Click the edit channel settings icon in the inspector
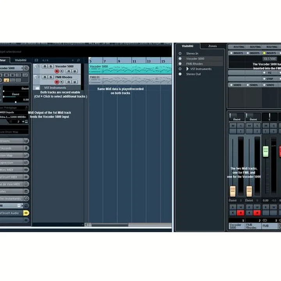 pos(27,68)
